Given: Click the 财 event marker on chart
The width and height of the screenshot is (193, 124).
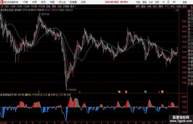Looking at the screenshot, I should (146, 92).
